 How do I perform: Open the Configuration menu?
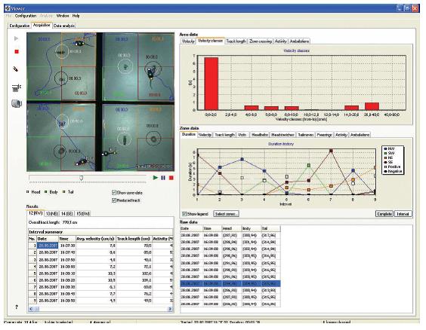[x=26, y=16]
